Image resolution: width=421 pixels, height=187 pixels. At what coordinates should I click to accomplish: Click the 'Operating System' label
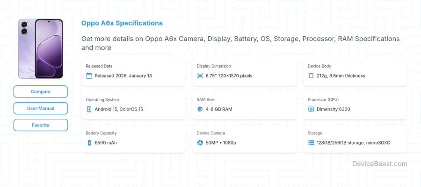pos(102,99)
